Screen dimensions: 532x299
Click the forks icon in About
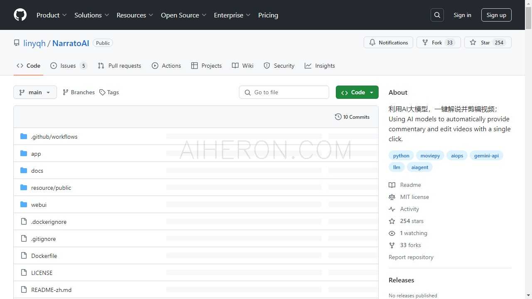392,245
